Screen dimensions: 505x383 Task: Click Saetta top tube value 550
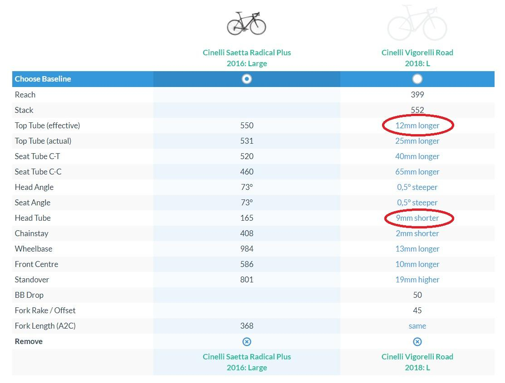[x=247, y=126]
